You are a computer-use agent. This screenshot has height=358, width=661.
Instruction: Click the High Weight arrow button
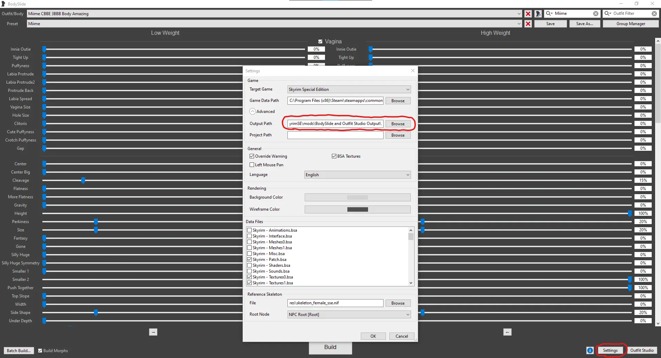[507, 332]
